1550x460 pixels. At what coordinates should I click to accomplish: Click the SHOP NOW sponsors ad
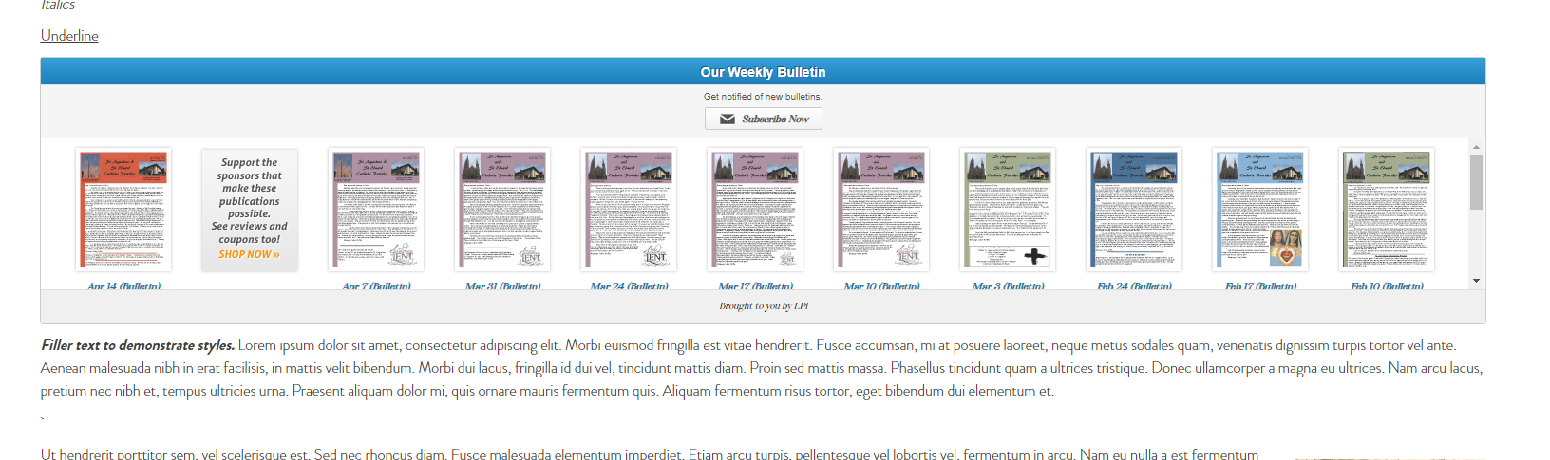click(250, 210)
